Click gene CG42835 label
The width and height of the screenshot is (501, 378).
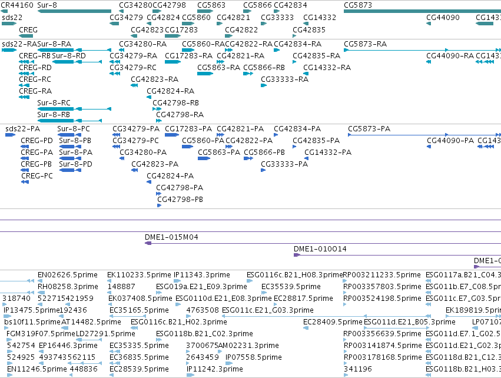pos(309,29)
